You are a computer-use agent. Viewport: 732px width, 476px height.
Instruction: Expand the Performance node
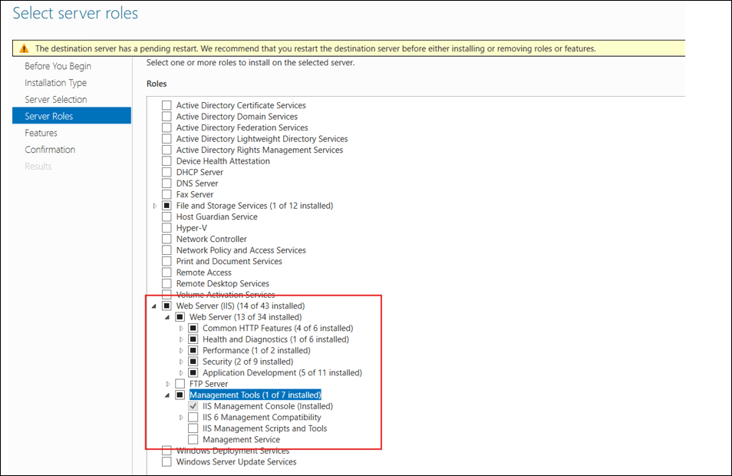click(x=181, y=351)
